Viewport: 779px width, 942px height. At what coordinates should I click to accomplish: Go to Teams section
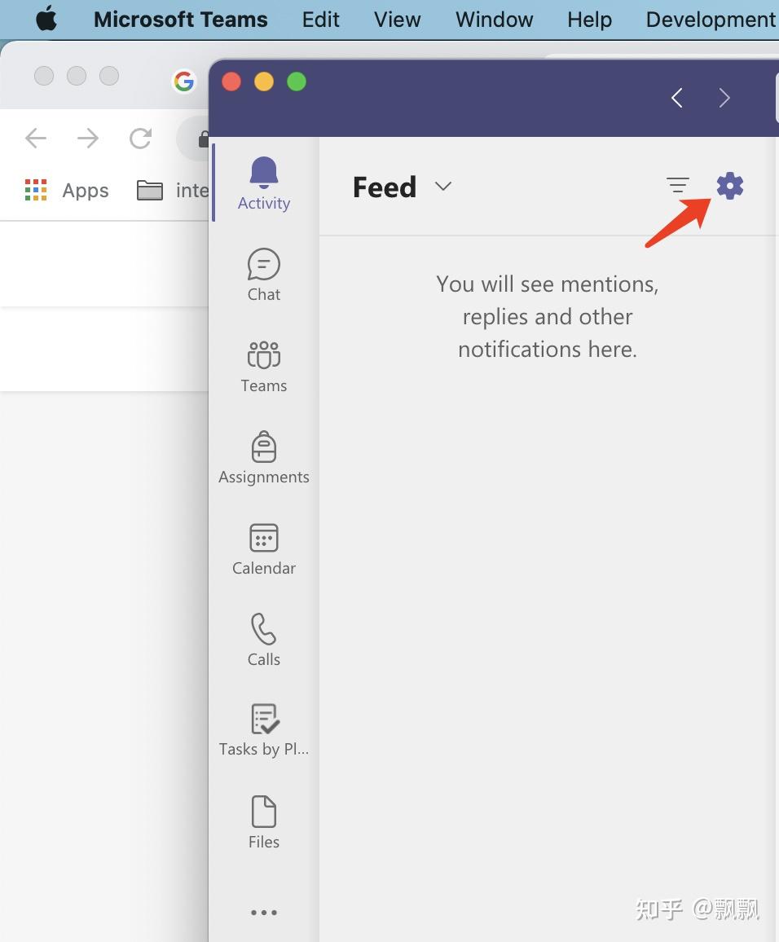coord(264,367)
